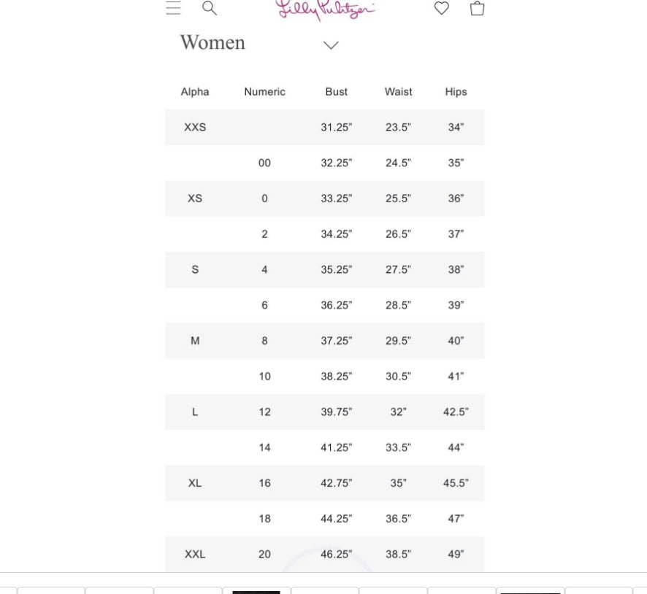Click the Bust column header
Image resolution: width=647 pixels, height=594 pixels.
(336, 92)
